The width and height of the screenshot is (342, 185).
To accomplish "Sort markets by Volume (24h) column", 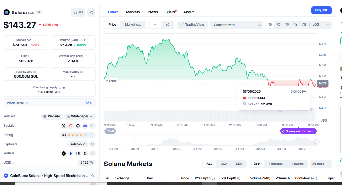I will point(260,178).
